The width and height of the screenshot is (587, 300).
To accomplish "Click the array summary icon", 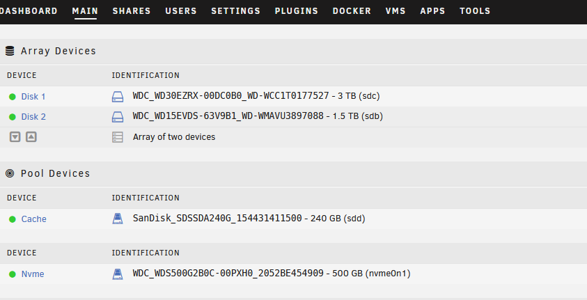I will coord(118,137).
